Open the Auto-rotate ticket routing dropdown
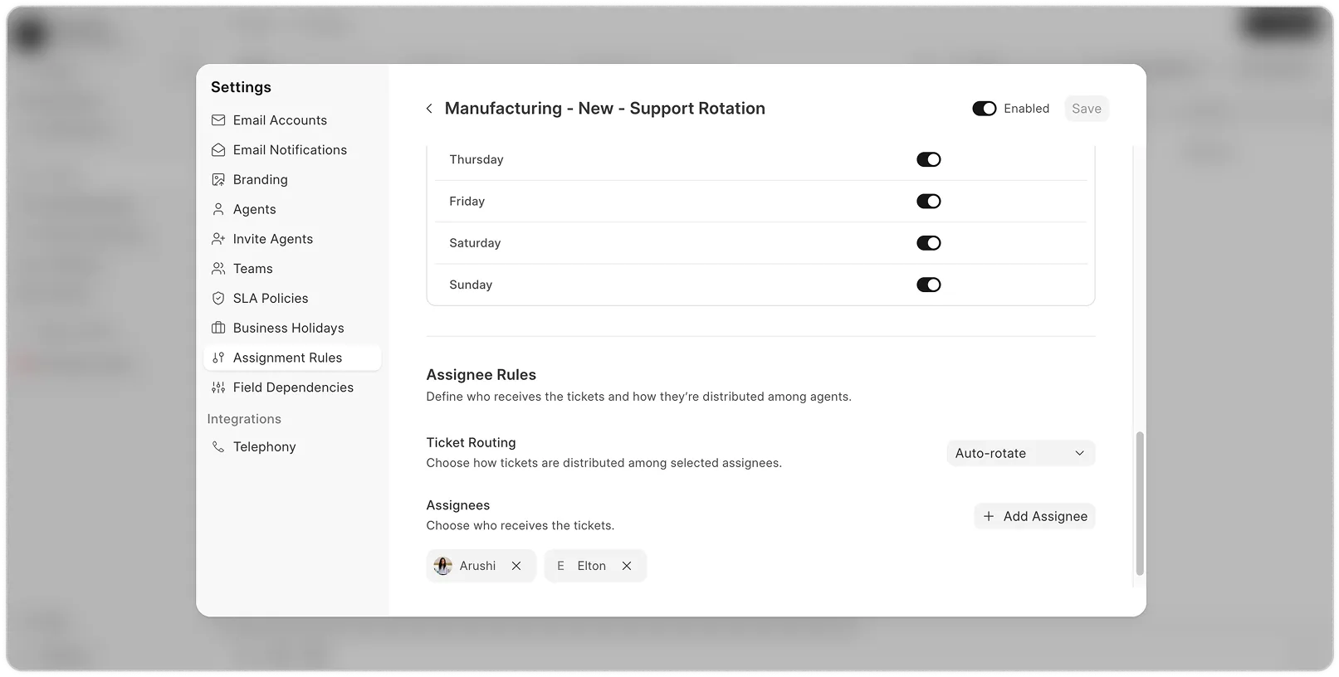This screenshot has width=1339, height=677. click(x=1020, y=453)
